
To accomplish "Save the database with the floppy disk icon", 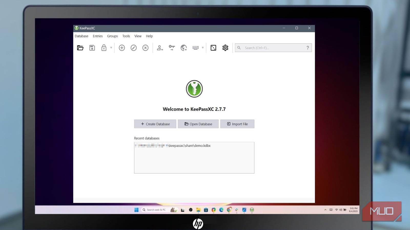I will pyautogui.click(x=92, y=48).
